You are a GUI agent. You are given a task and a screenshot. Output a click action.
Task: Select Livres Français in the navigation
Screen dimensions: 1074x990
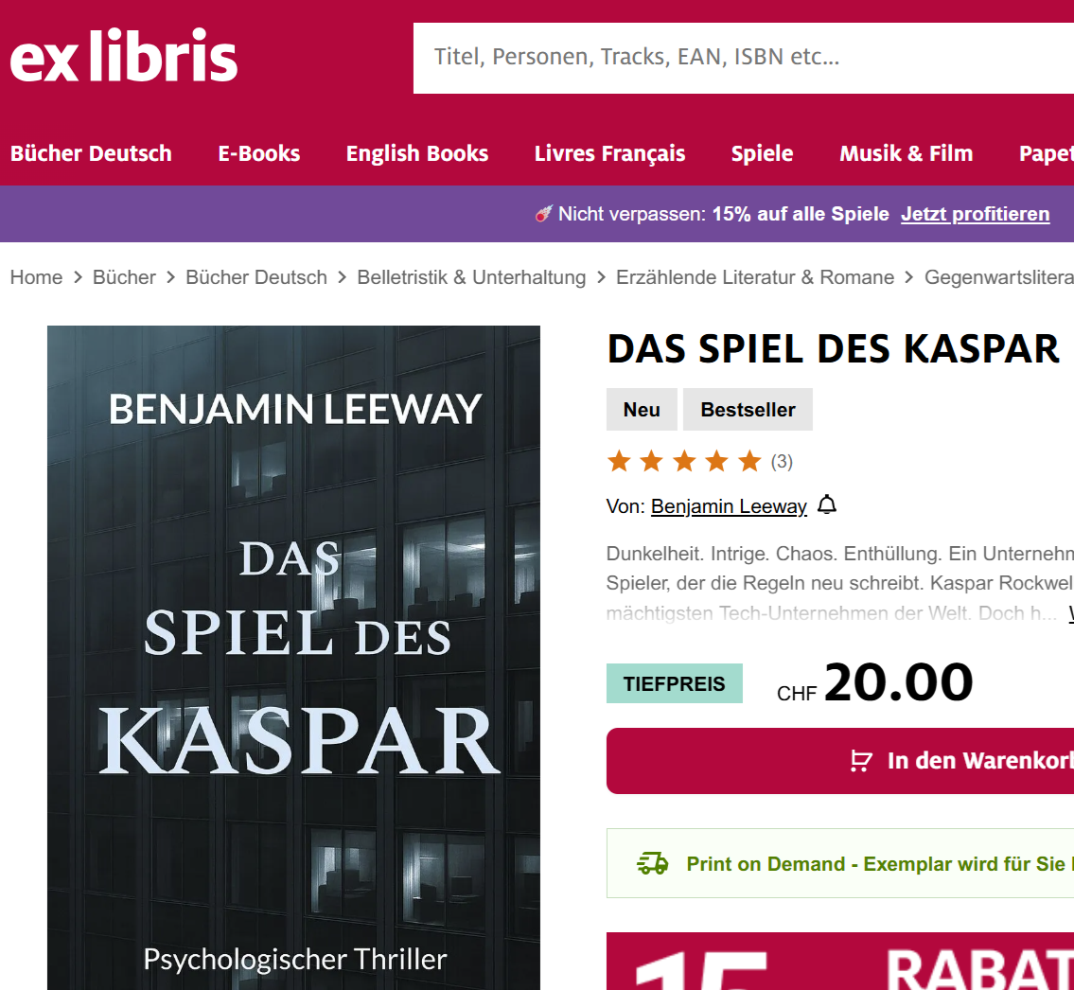[x=609, y=153]
